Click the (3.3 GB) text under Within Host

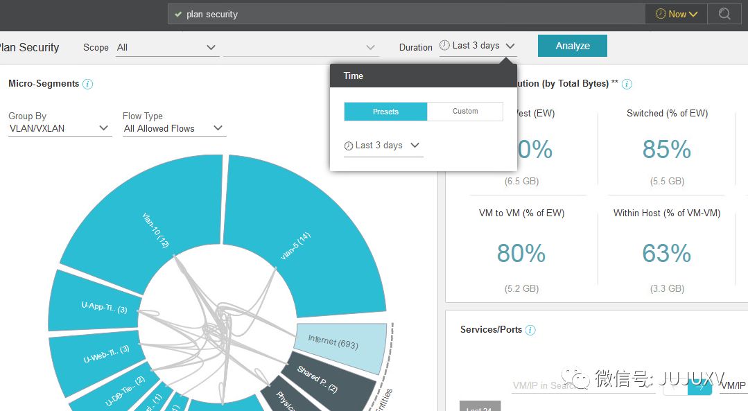[667, 288]
